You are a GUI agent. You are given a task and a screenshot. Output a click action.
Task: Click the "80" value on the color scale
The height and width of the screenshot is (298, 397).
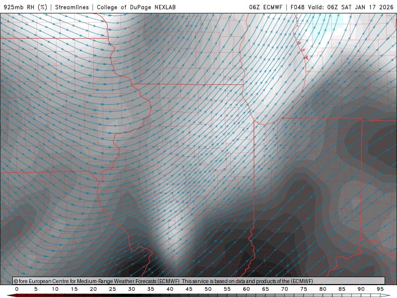click(323, 289)
